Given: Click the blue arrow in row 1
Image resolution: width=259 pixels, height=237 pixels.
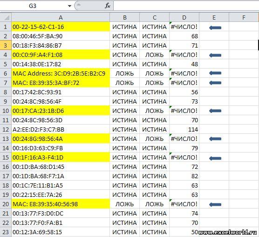Looking at the screenshot, I should point(215,28).
